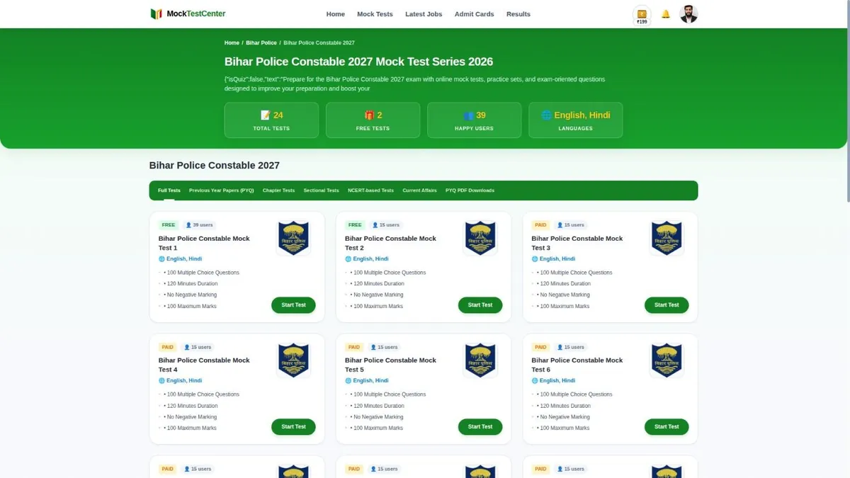Click the 15 users badge on Mock Test 6

pos(571,347)
